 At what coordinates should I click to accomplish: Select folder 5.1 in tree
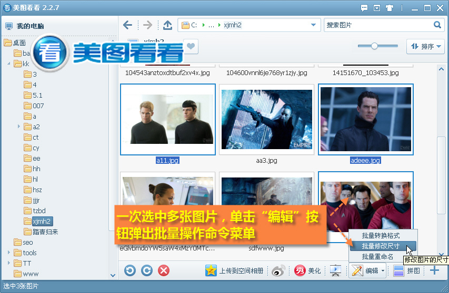(x=33, y=95)
